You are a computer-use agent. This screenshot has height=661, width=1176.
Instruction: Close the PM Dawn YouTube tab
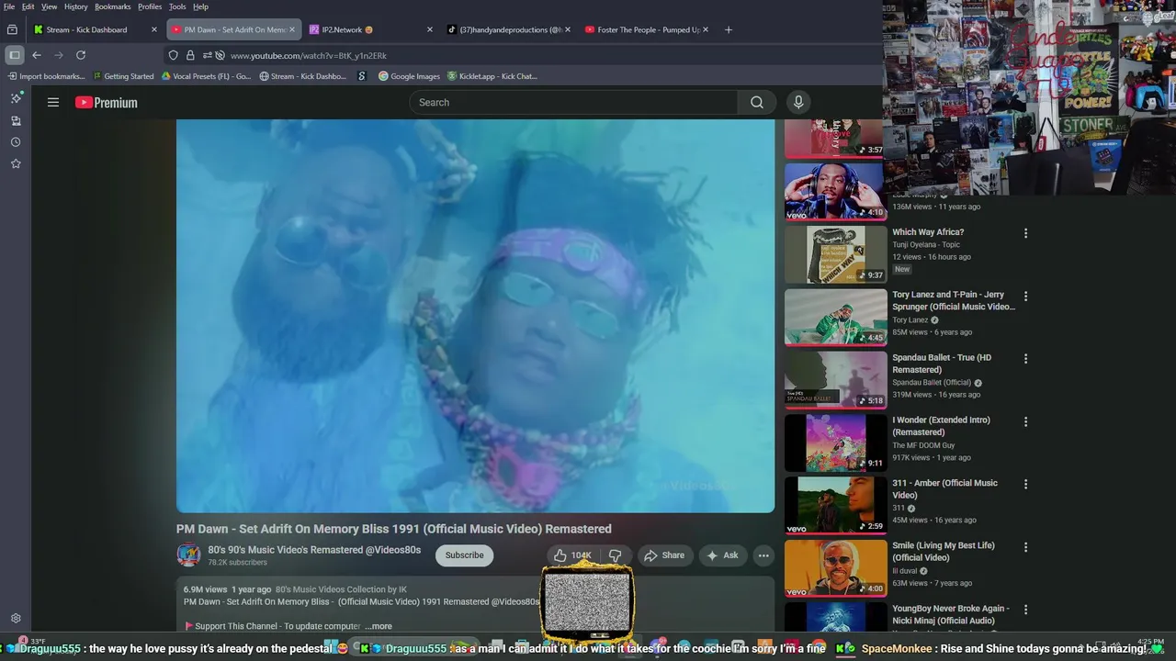pos(292,29)
